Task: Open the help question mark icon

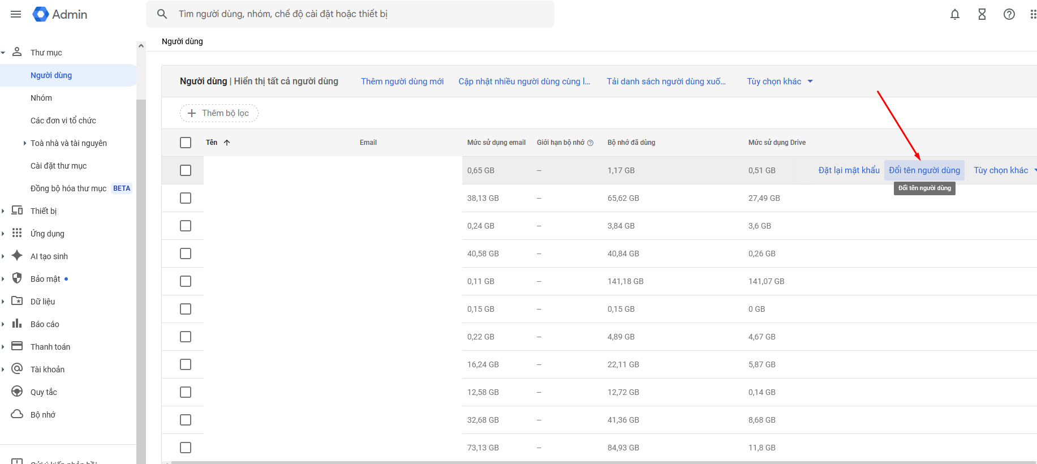Action: (1009, 14)
